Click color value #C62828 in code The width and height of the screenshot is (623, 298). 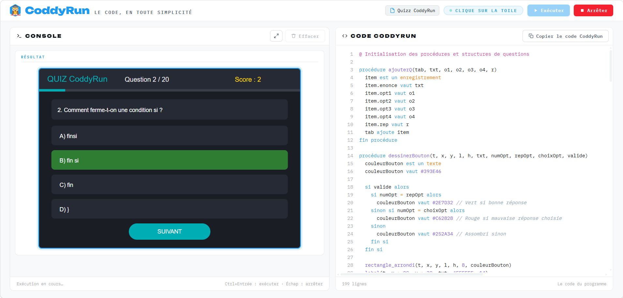442,218
